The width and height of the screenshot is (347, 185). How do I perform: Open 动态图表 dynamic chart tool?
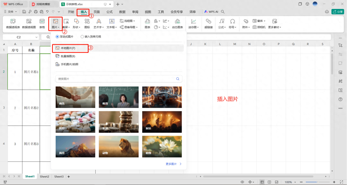click(177, 23)
